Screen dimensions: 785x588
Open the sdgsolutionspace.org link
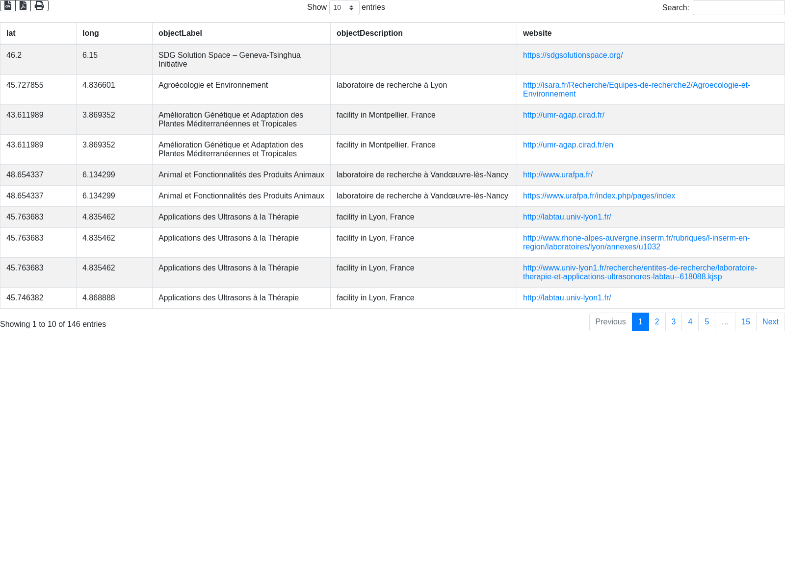pos(573,55)
